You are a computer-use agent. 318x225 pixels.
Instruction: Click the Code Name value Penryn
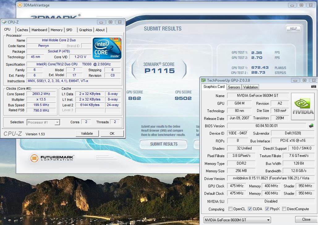[x=44, y=46]
